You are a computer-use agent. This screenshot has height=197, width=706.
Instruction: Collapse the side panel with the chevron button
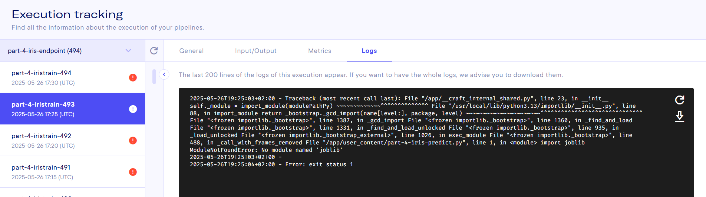pos(164,74)
